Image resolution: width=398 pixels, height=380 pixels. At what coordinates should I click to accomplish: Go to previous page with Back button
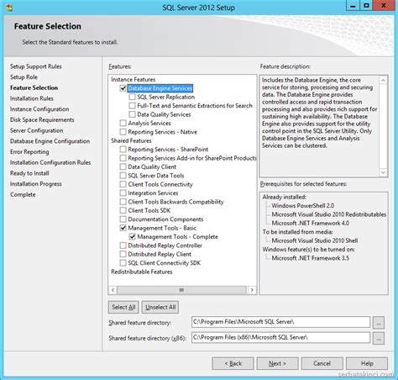tap(233, 363)
